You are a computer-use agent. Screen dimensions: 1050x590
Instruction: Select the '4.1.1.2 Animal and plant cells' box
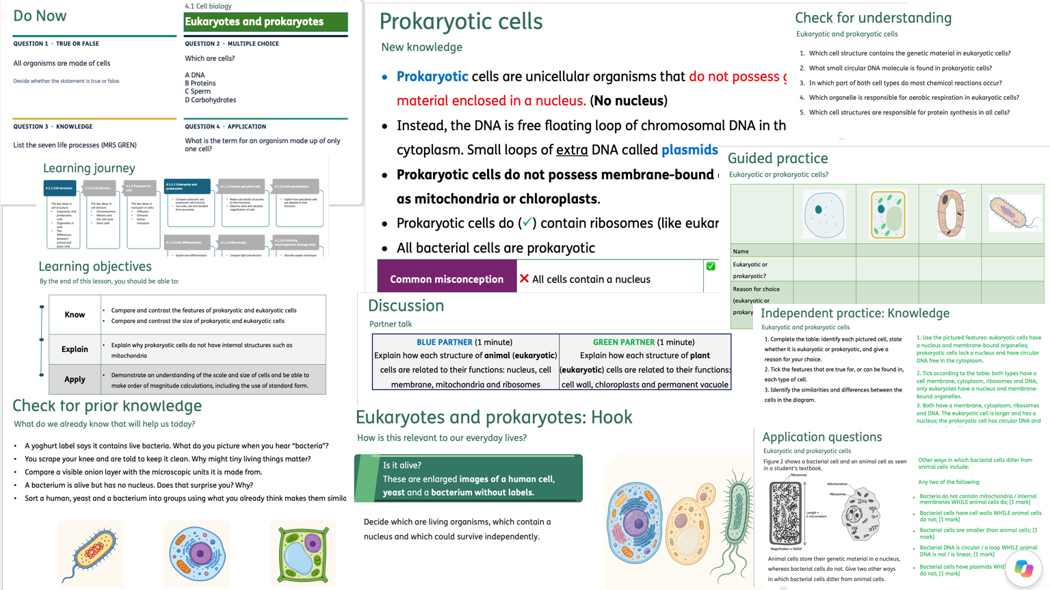pyautogui.click(x=241, y=186)
